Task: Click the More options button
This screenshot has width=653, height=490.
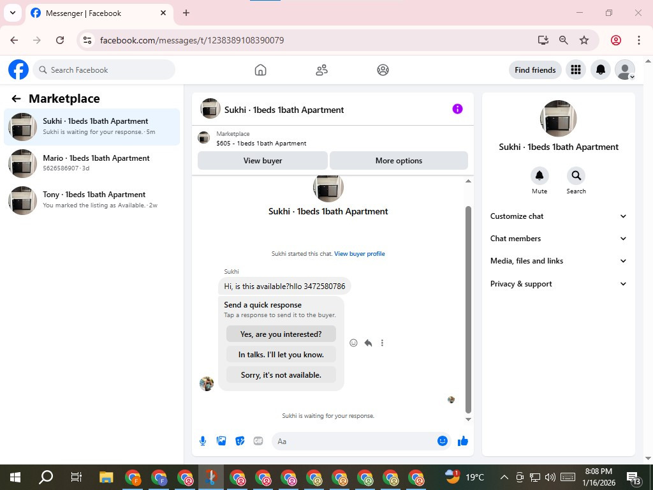Action: pos(399,160)
